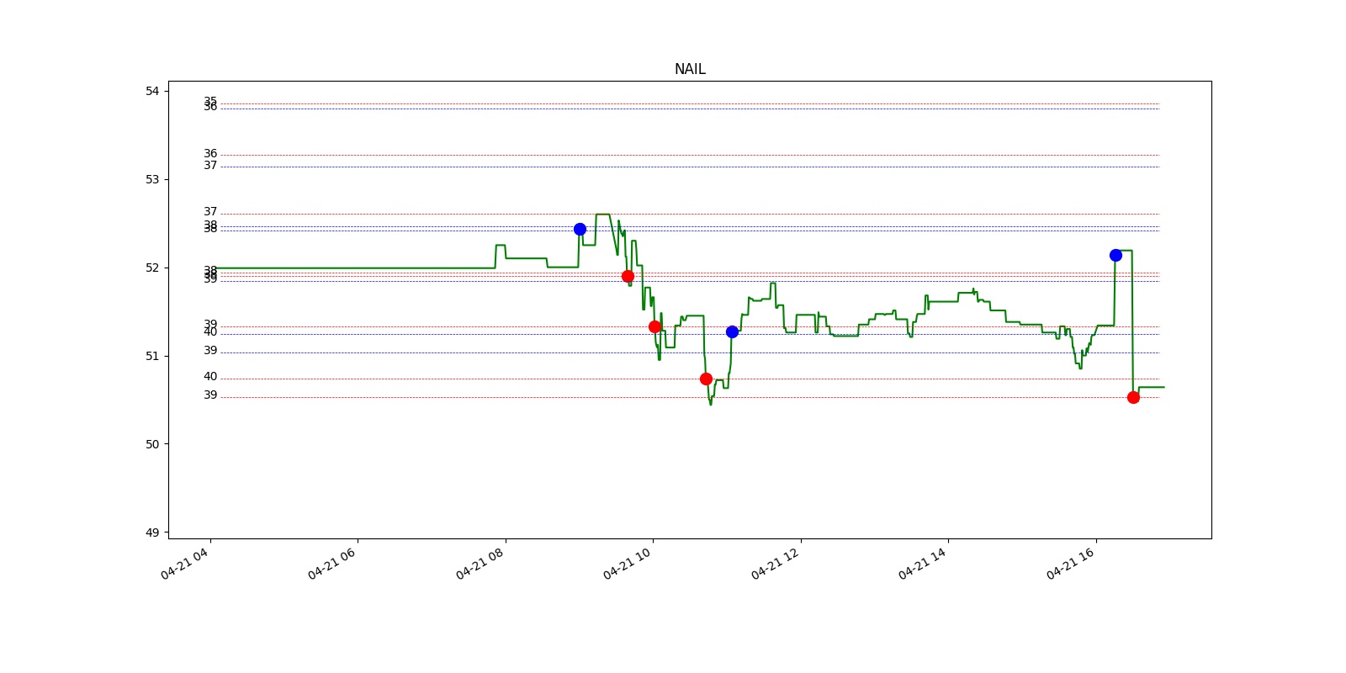
Task: Click the 39 label beside the blue line near 51.05
Action: click(x=210, y=351)
